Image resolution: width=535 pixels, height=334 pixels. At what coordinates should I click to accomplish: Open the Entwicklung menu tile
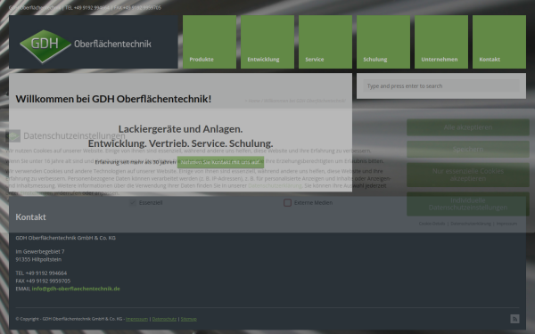pos(267,42)
